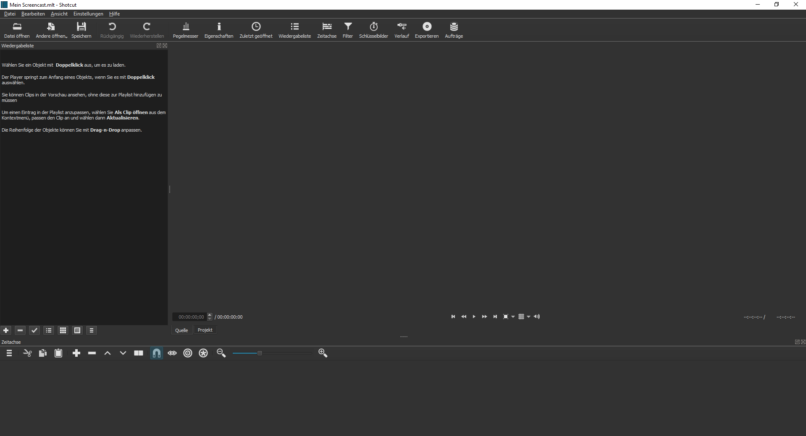Screen dimensions: 806x436
Task: Open the Exportieren panel
Action: coord(427,30)
